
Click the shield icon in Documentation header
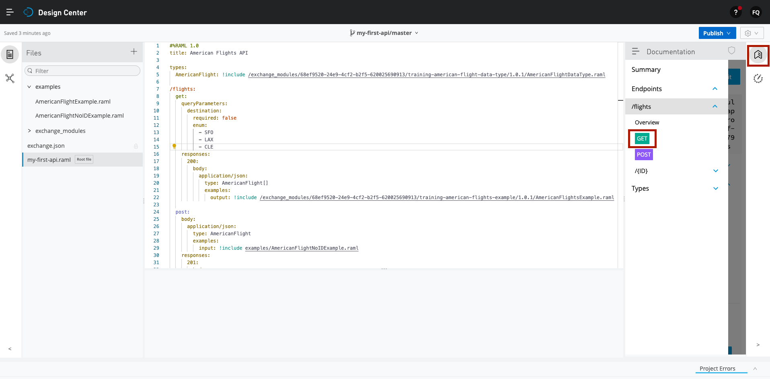[x=731, y=51]
